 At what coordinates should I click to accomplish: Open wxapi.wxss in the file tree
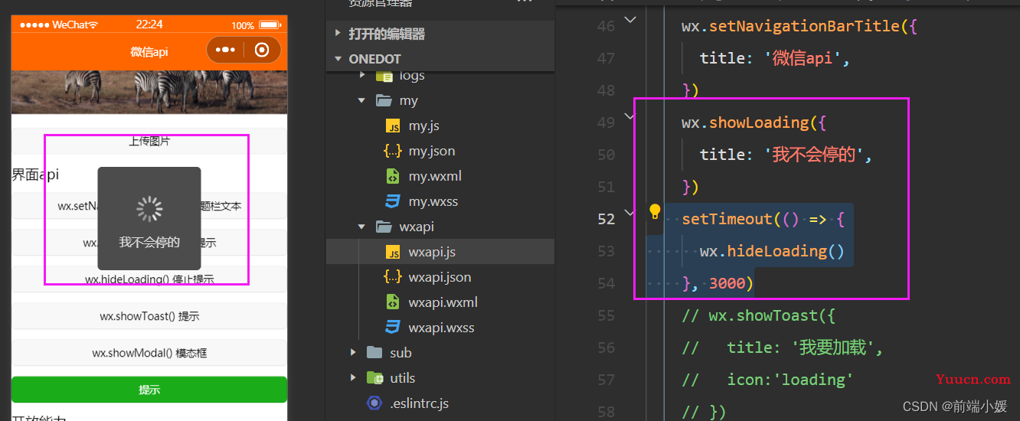pos(442,328)
